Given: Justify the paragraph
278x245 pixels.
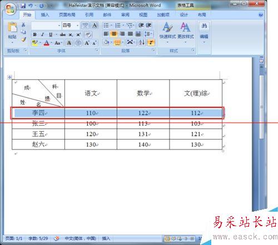Looking at the screenshot, I should point(130,34).
